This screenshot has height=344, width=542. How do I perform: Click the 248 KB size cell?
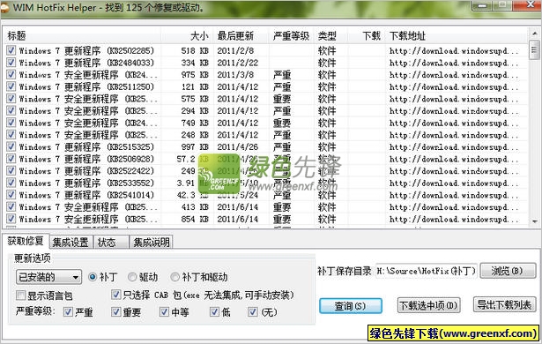pyautogui.click(x=195, y=135)
